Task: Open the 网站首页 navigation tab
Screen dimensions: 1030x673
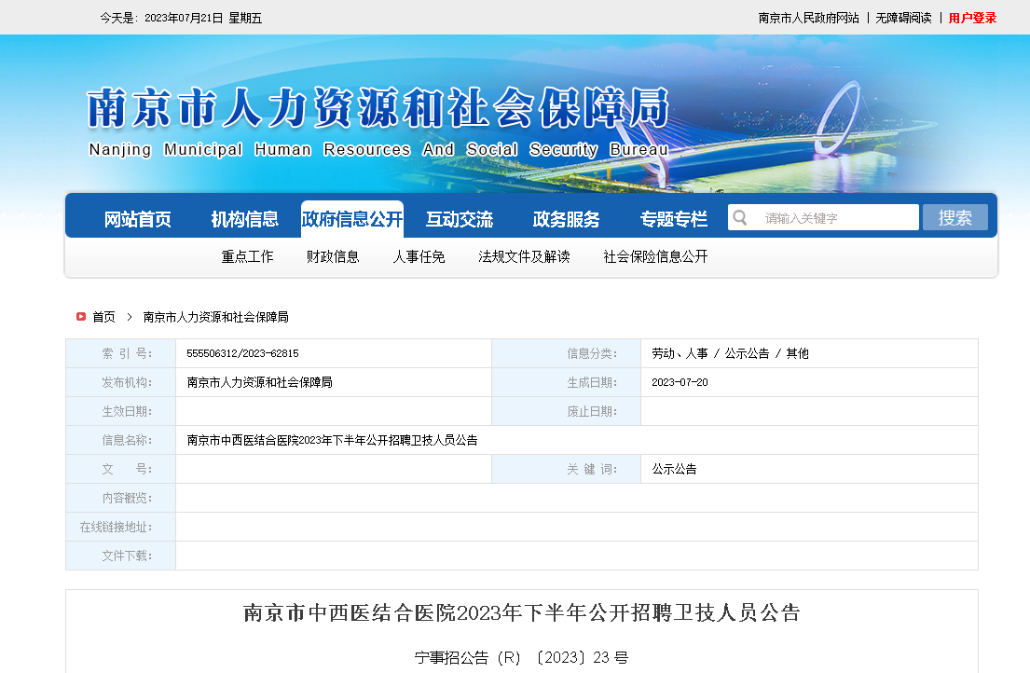Action: [138, 220]
